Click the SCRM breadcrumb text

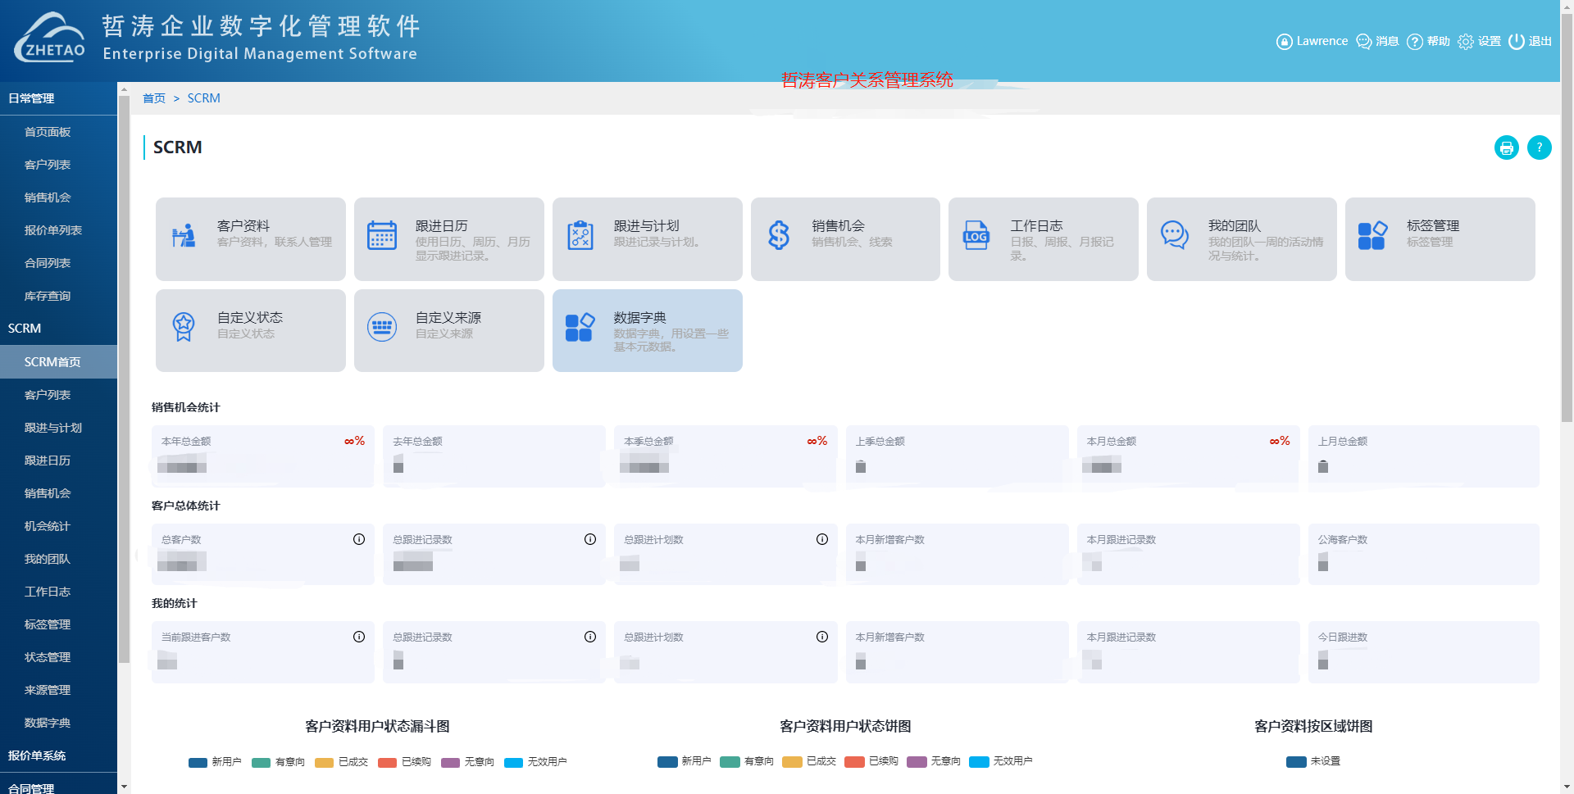[x=203, y=98]
